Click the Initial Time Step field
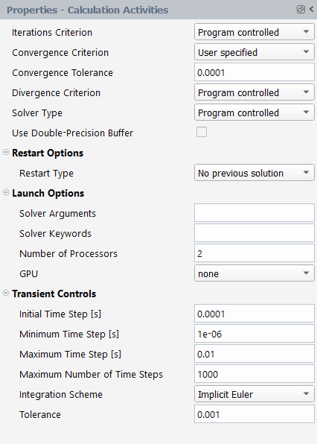This screenshot has height=444, width=317. (x=254, y=314)
